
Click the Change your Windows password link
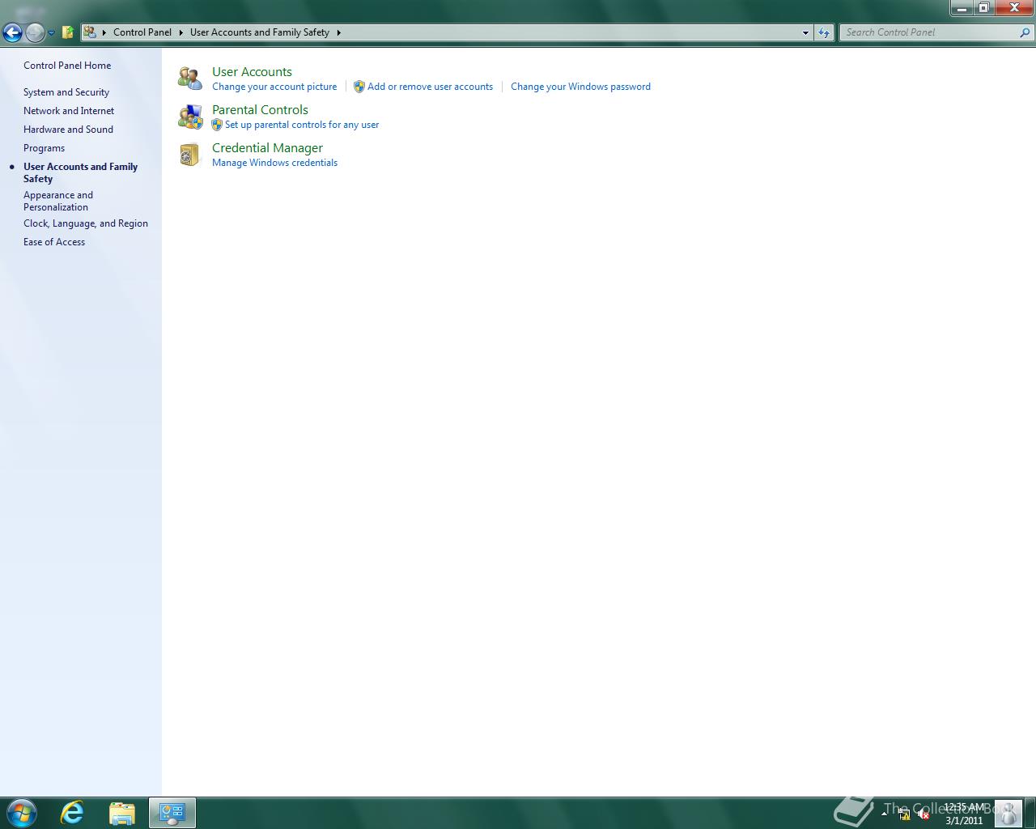(x=580, y=87)
